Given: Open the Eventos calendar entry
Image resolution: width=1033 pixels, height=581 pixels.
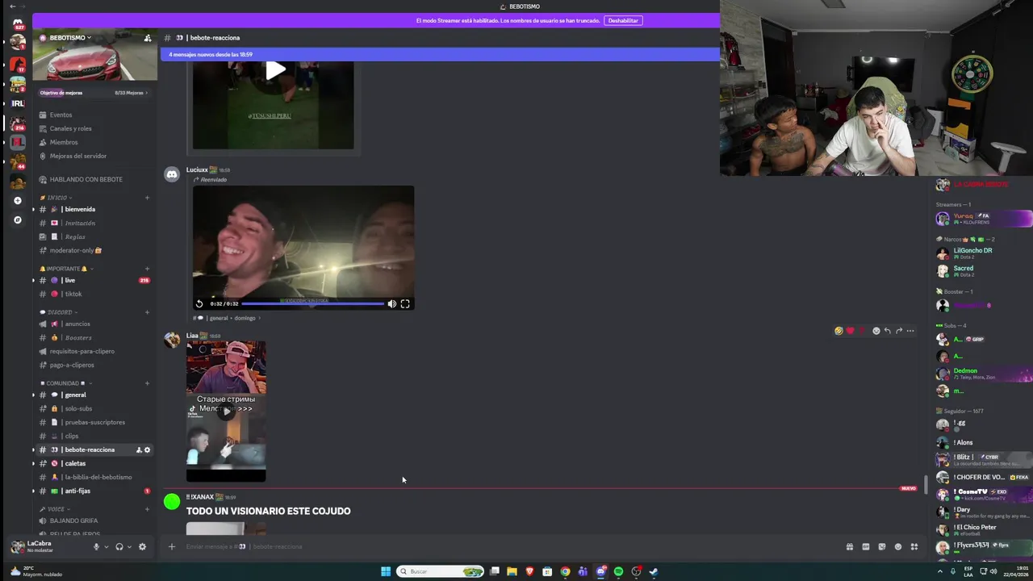Looking at the screenshot, I should 95,115.
